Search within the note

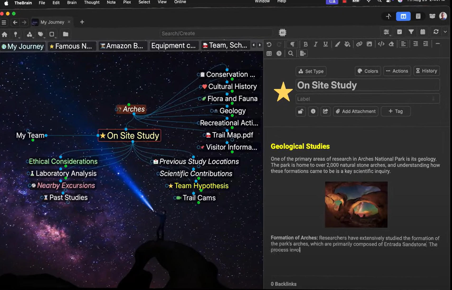pyautogui.click(x=291, y=54)
